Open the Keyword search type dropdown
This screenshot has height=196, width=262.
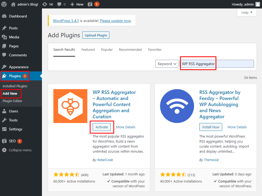coord(167,64)
